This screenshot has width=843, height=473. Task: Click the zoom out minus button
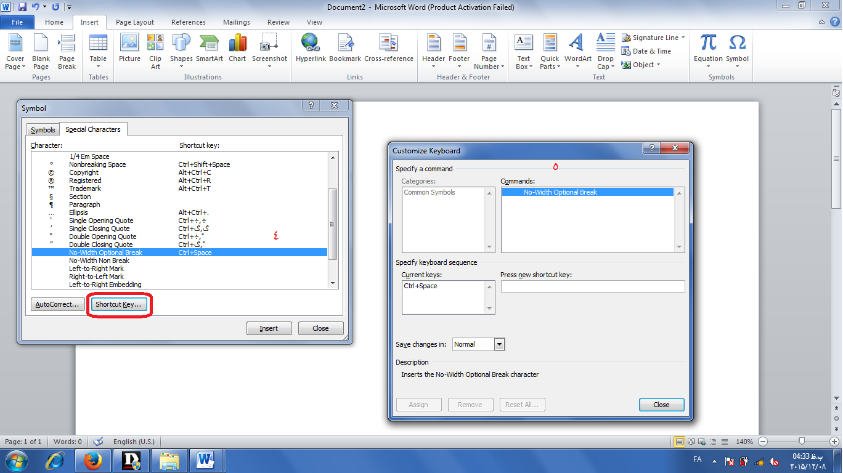pyautogui.click(x=763, y=442)
